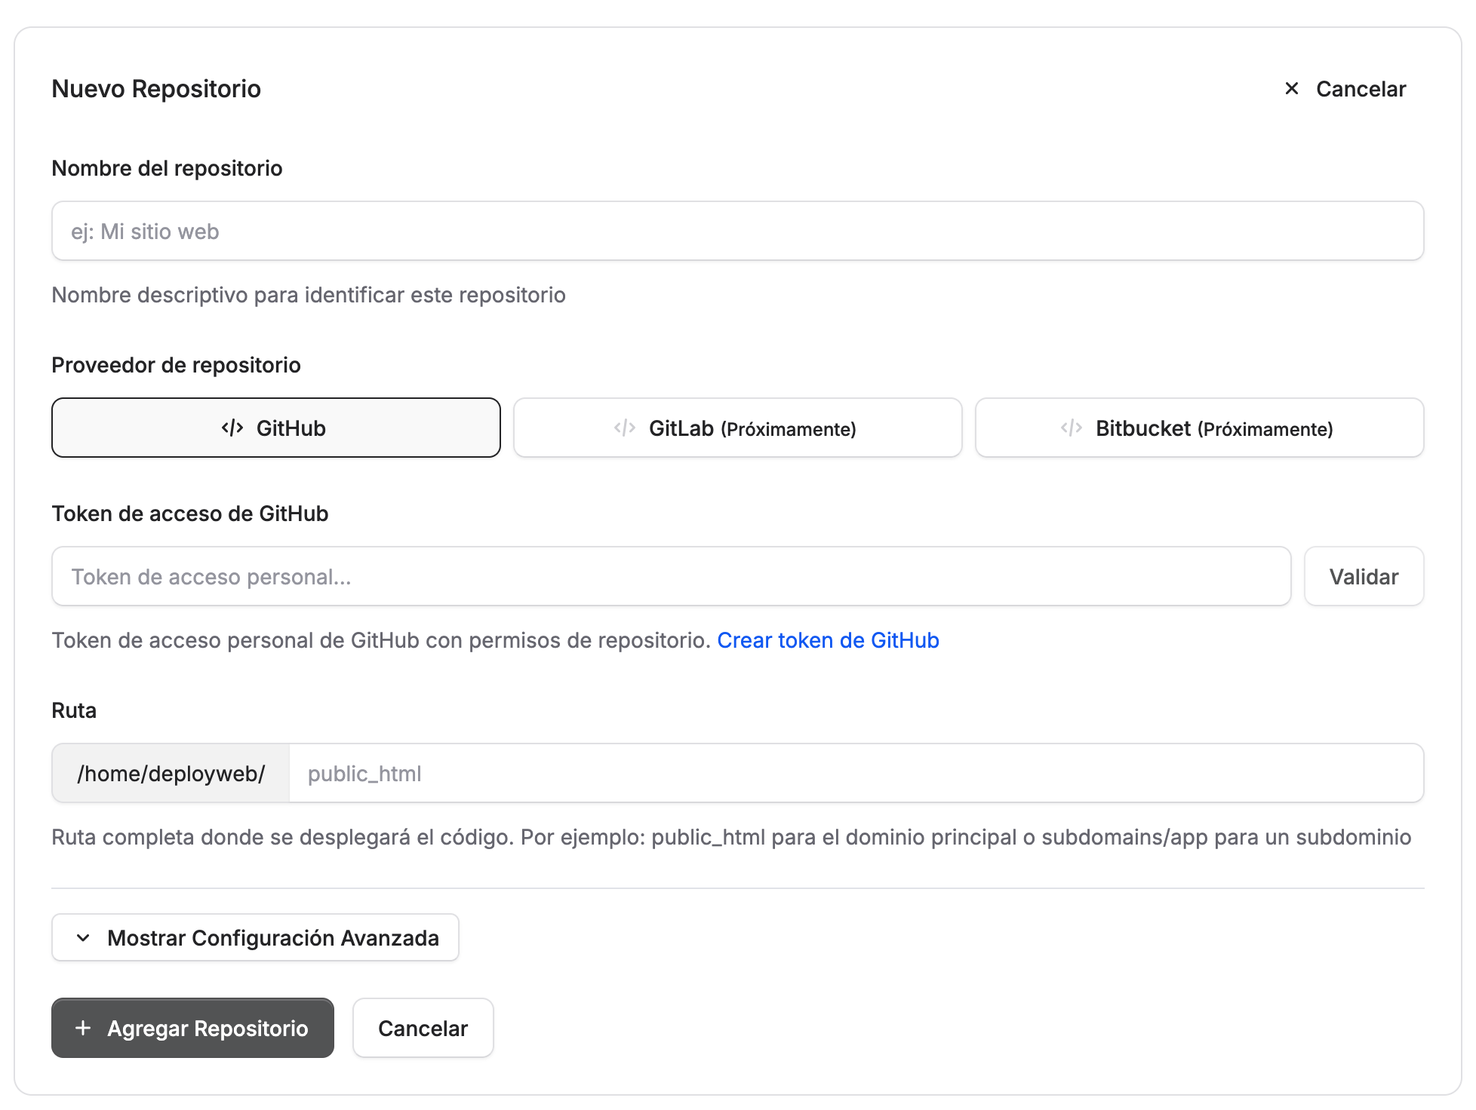Viewport: 1476px width, 1110px height.
Task: Click the code icon inside the Bitbucket button
Action: [x=1072, y=428]
